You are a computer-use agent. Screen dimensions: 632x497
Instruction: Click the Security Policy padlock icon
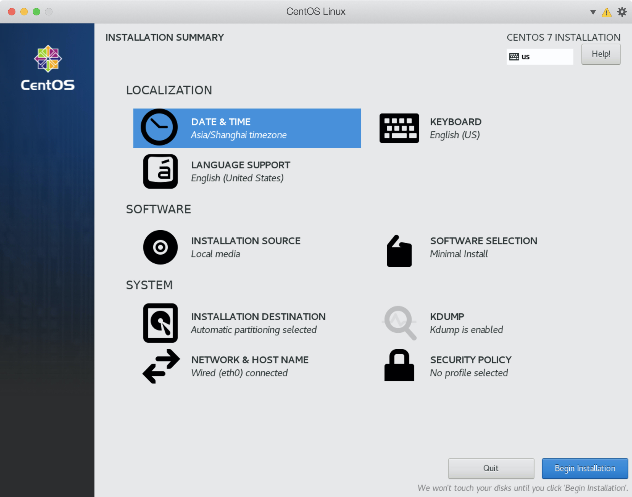click(x=399, y=365)
